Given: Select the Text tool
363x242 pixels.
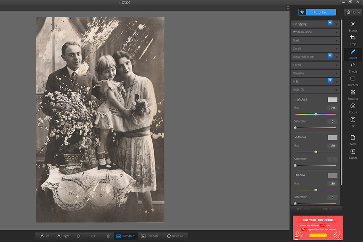Looking at the screenshot, I should [352, 122].
